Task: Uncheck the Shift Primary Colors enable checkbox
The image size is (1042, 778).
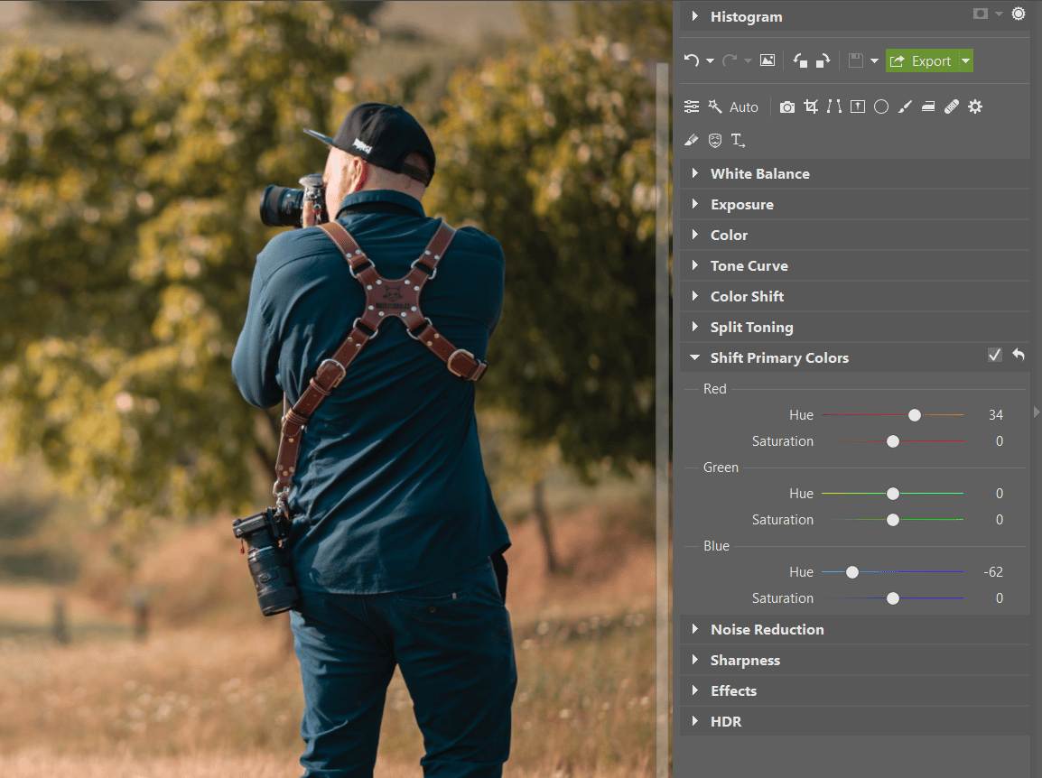Action: [994, 355]
